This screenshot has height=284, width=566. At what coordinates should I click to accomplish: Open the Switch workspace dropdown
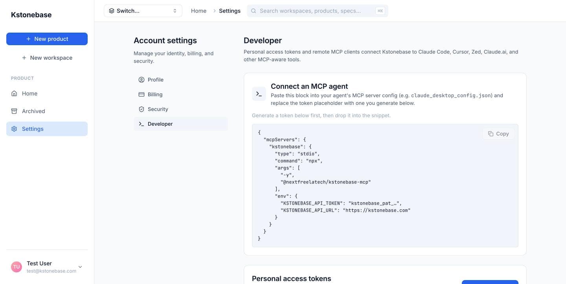click(143, 11)
